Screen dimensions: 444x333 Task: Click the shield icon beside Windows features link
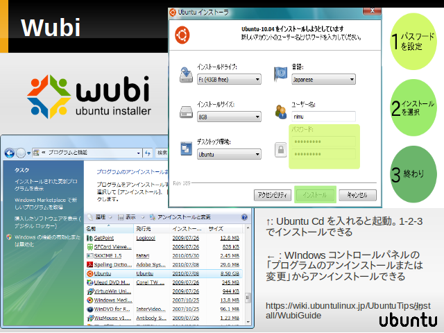click(x=9, y=237)
